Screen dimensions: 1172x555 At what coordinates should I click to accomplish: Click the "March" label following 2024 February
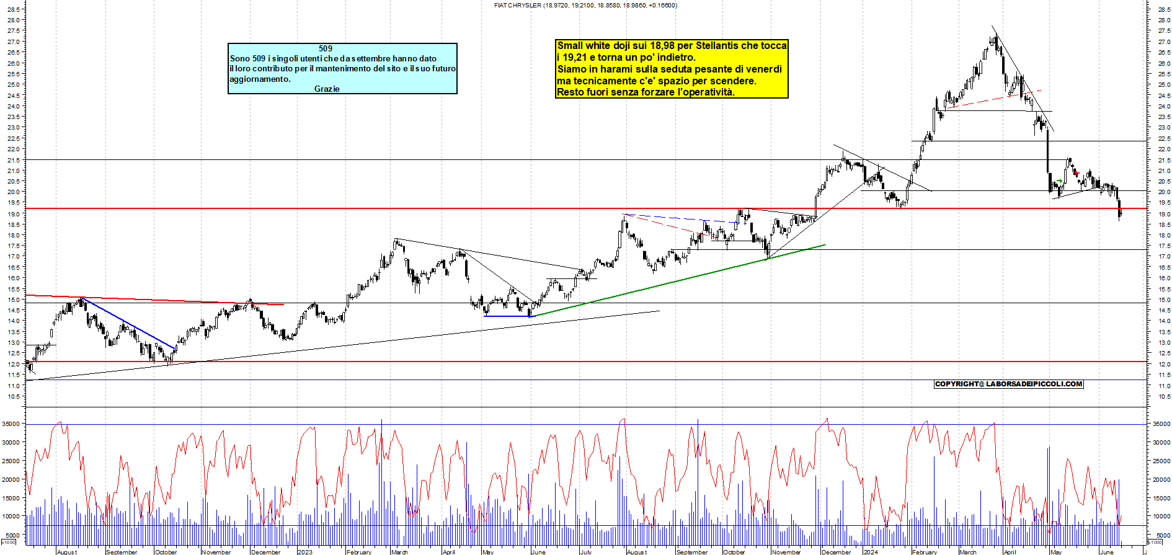(968, 552)
